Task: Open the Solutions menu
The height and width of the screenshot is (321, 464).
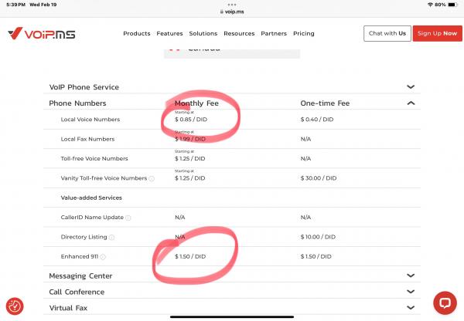Action: 203,34
